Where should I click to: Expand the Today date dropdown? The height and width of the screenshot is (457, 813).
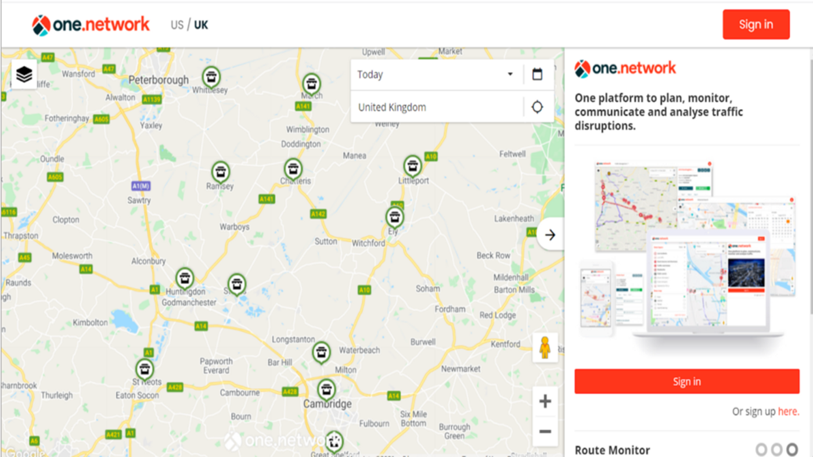pos(436,74)
